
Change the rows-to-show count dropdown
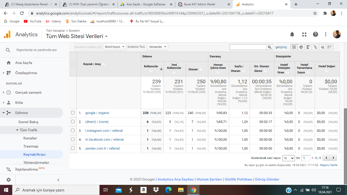289,158
